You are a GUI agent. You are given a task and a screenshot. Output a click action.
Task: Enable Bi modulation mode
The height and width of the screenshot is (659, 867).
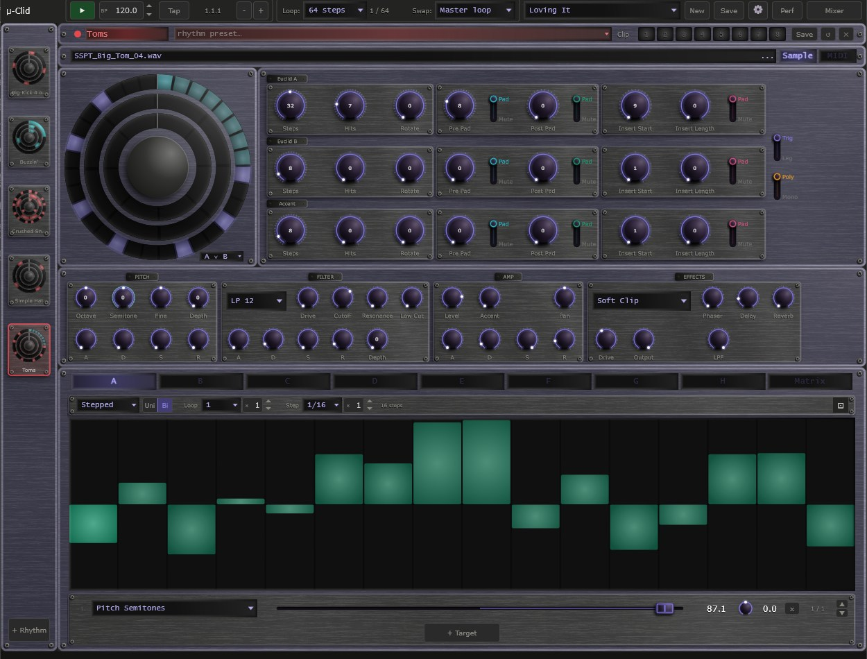tap(165, 405)
